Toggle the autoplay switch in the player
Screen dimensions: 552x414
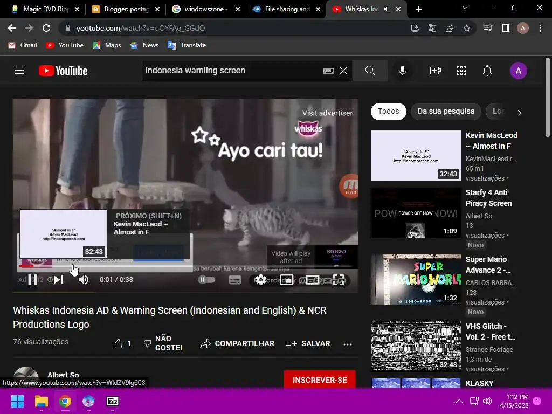tap(206, 280)
